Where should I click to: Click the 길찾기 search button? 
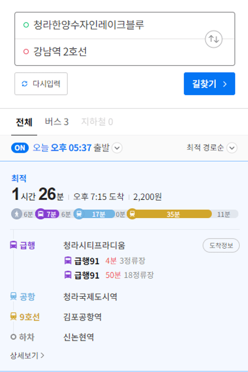pos(209,84)
